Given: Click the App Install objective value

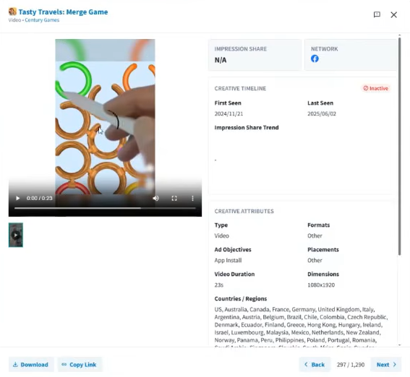Looking at the screenshot, I should click(228, 261).
